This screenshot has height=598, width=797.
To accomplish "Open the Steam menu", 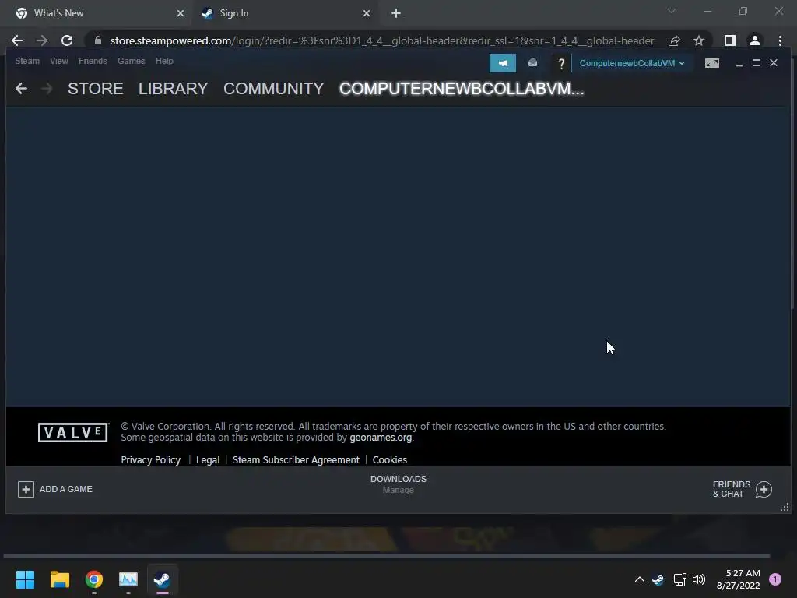I will 27,61.
